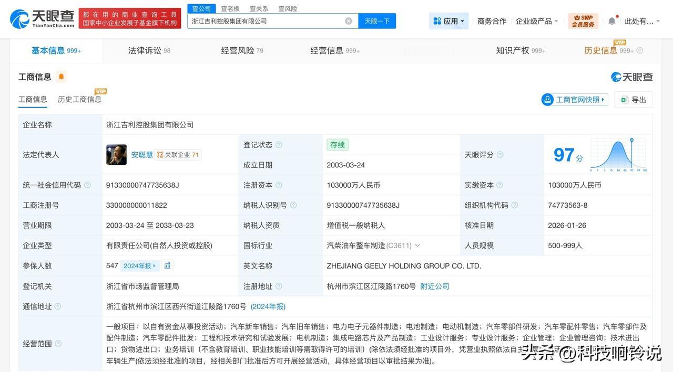
Task: Click the 关联企业 71 tag
Action: pos(178,155)
